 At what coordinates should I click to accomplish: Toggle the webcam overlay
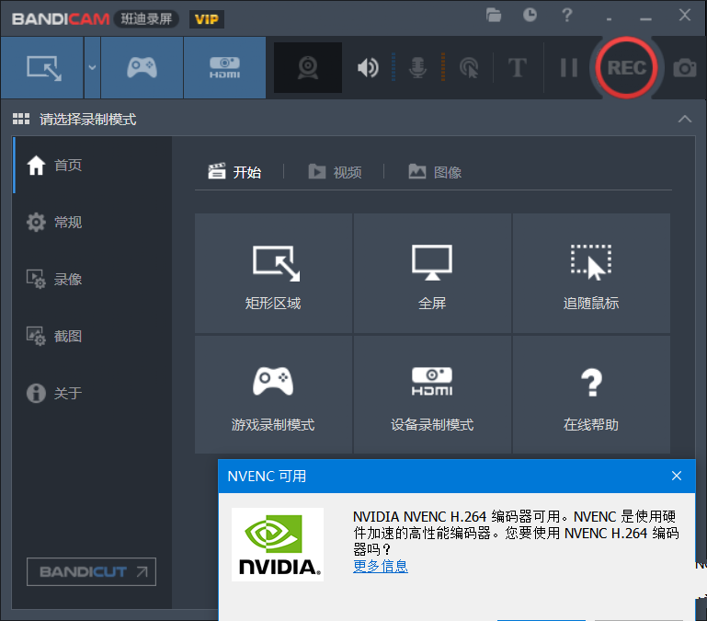[x=308, y=67]
